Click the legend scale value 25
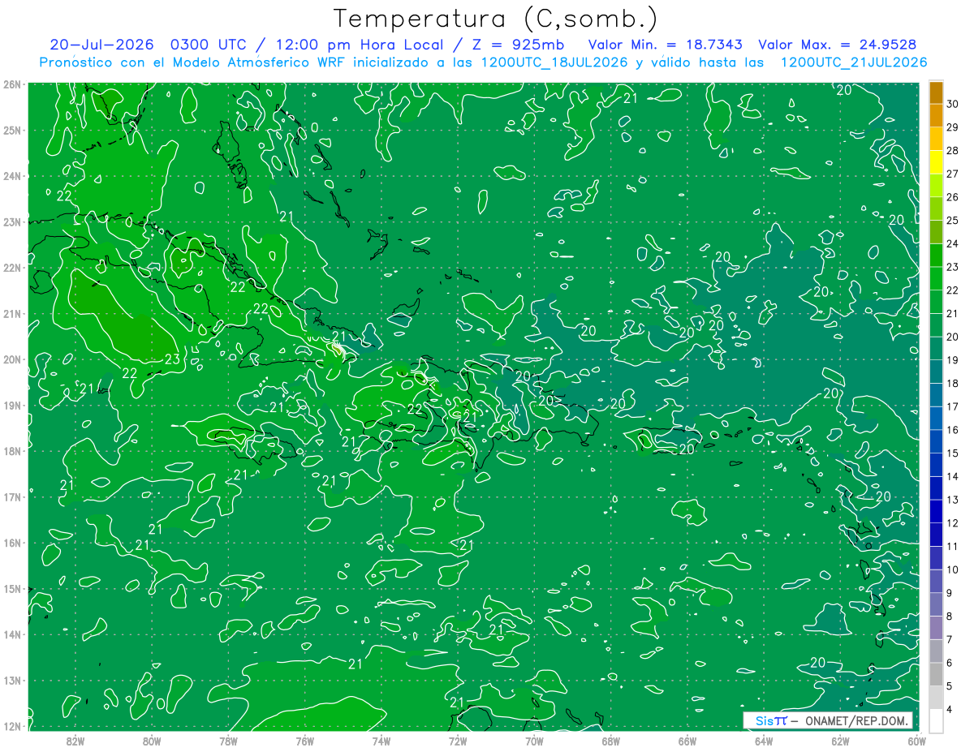Image resolution: width=974 pixels, height=752 pixels. coord(953,221)
